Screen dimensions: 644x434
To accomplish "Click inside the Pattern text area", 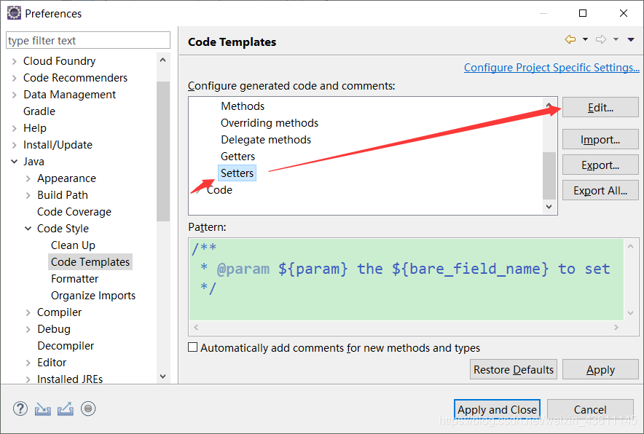I will pos(407,279).
